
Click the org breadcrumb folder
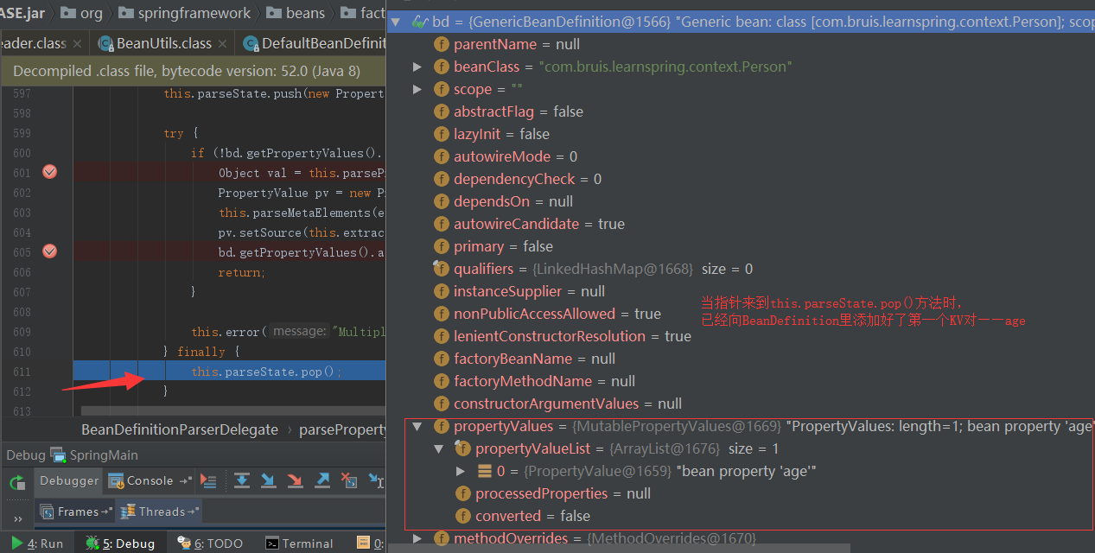pos(80,13)
